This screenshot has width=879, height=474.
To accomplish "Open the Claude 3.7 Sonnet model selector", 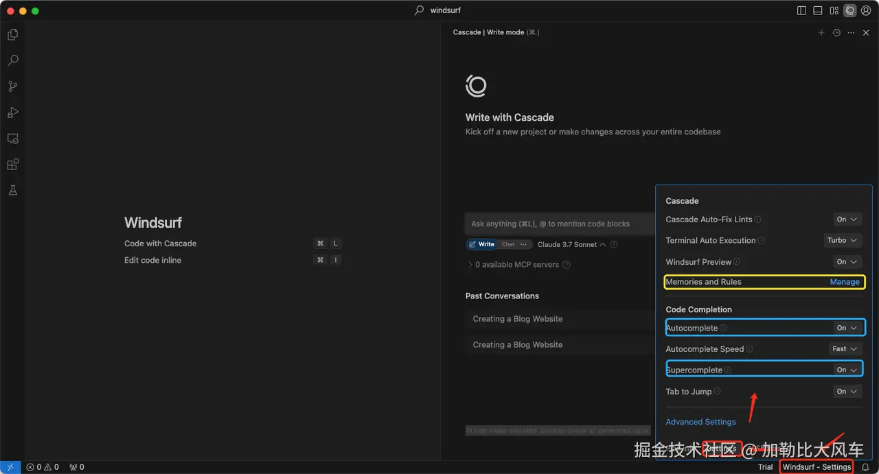I will click(571, 245).
